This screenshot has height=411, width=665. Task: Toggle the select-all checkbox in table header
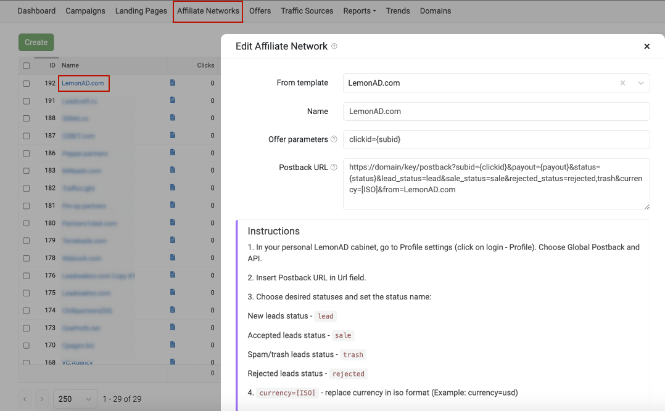pos(27,66)
